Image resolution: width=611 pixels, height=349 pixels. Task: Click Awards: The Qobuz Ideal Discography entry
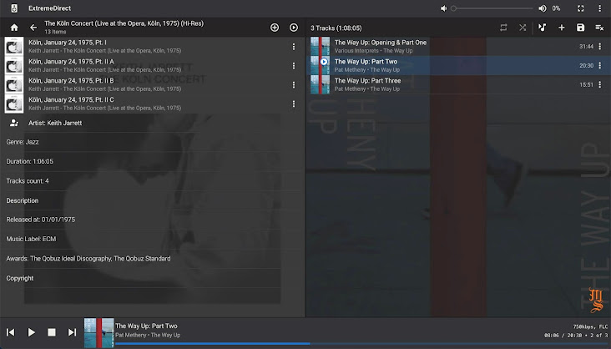88,258
